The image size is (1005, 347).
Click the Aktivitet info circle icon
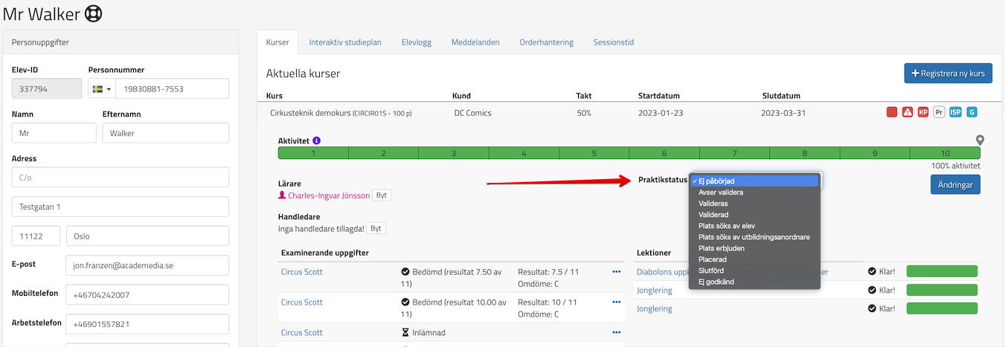tap(316, 140)
